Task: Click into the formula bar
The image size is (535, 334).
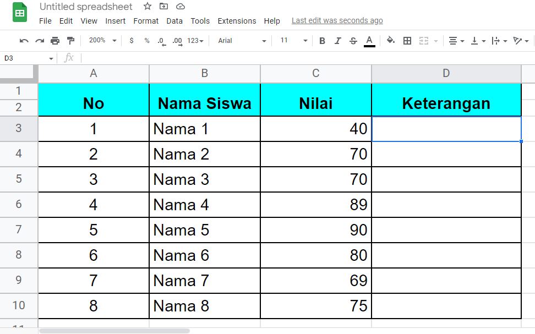Action: 307,58
